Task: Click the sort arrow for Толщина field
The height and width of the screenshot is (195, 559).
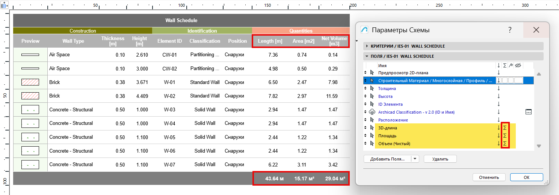Action: coord(499,88)
